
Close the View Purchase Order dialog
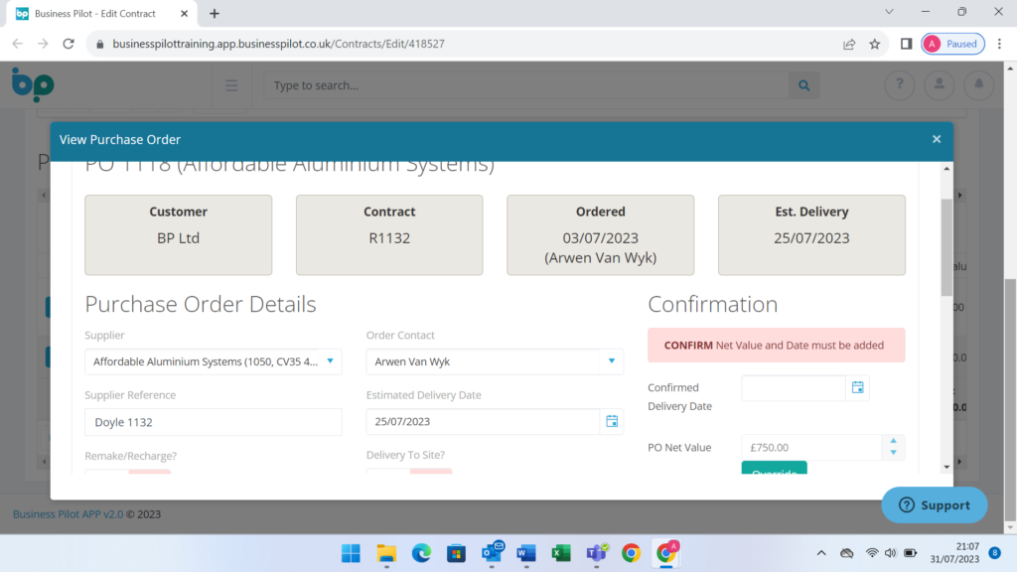[936, 140]
